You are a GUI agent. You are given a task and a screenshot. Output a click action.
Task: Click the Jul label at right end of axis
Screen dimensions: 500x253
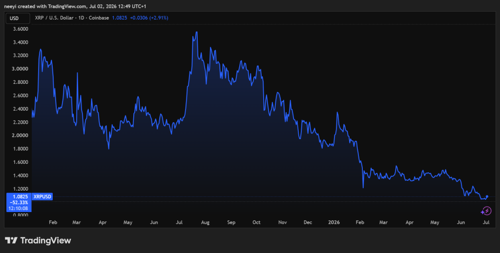[x=486, y=222]
